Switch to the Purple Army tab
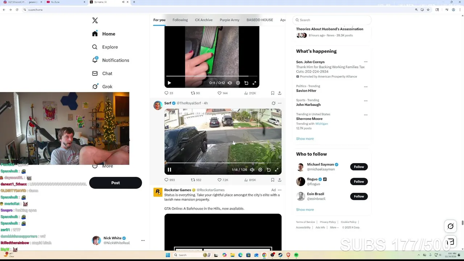Viewport: 464px width, 261px height. 229,20
